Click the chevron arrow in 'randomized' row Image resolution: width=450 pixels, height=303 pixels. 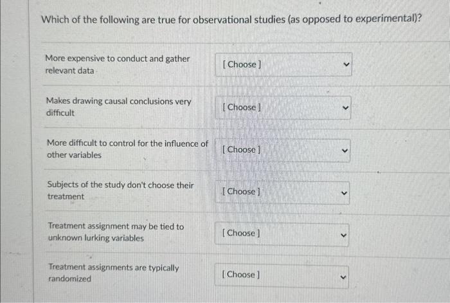coord(343,277)
